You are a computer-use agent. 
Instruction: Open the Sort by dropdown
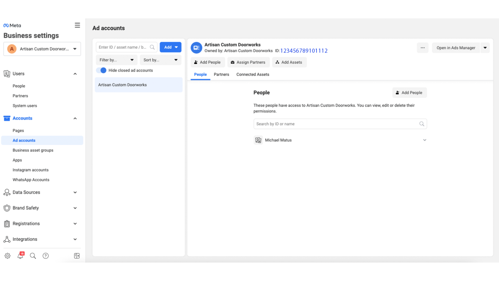pyautogui.click(x=161, y=60)
